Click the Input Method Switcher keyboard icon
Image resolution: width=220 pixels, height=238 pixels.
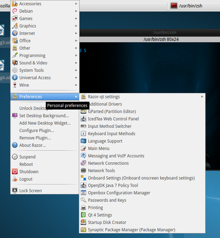(x=83, y=126)
